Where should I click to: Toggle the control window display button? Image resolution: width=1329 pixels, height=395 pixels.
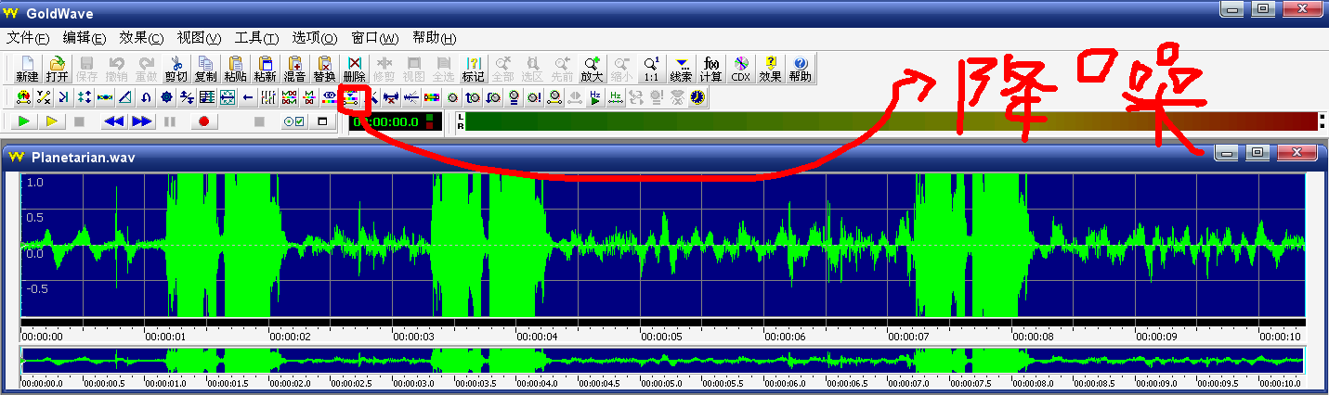point(322,121)
